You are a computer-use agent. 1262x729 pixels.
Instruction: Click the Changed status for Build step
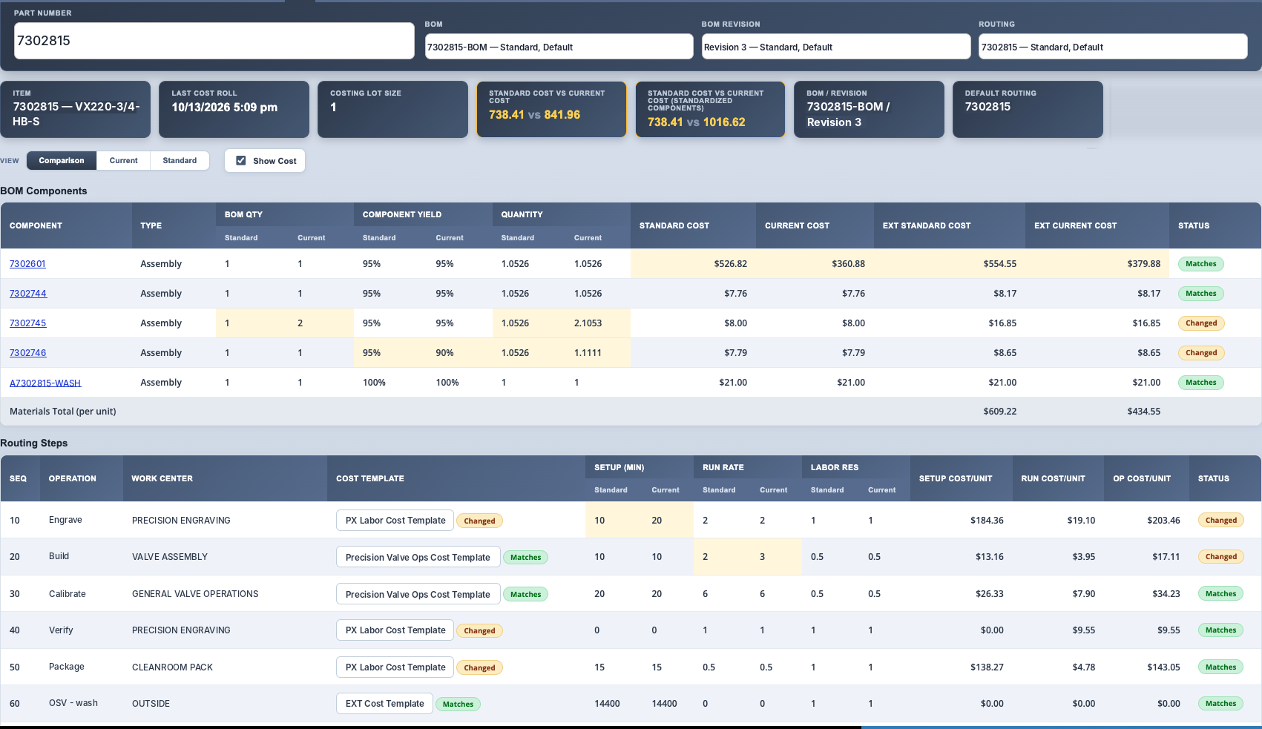tap(1220, 557)
